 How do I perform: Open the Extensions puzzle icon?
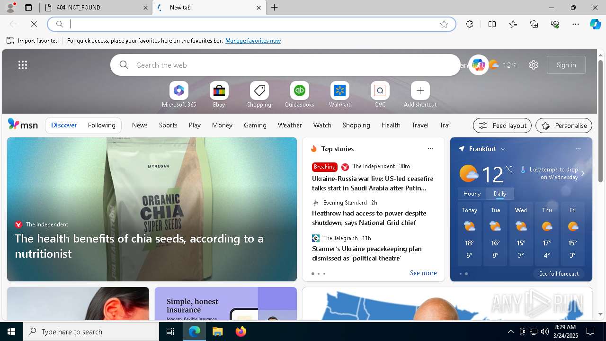(469, 24)
